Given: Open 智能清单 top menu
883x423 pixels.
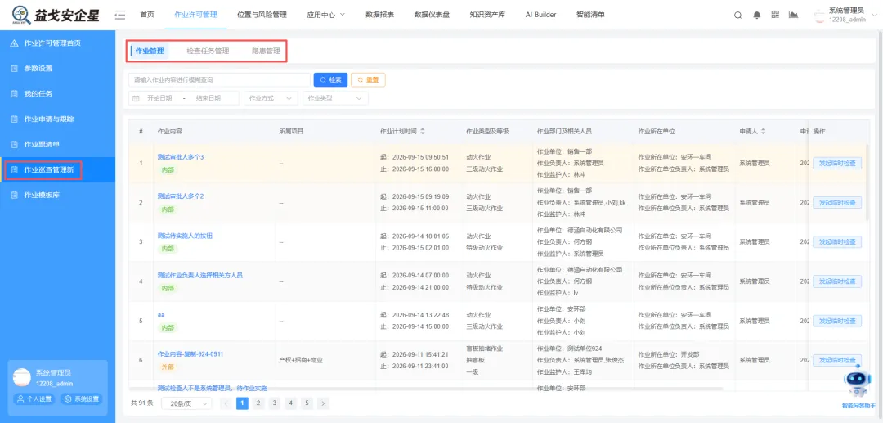Looking at the screenshot, I should pyautogui.click(x=591, y=15).
